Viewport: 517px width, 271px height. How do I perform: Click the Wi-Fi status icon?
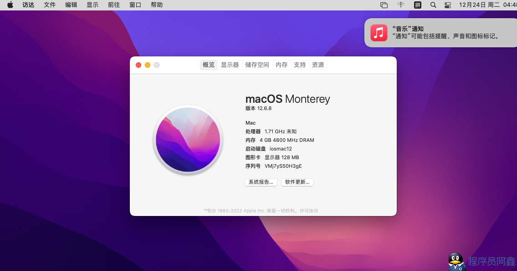pos(400,5)
